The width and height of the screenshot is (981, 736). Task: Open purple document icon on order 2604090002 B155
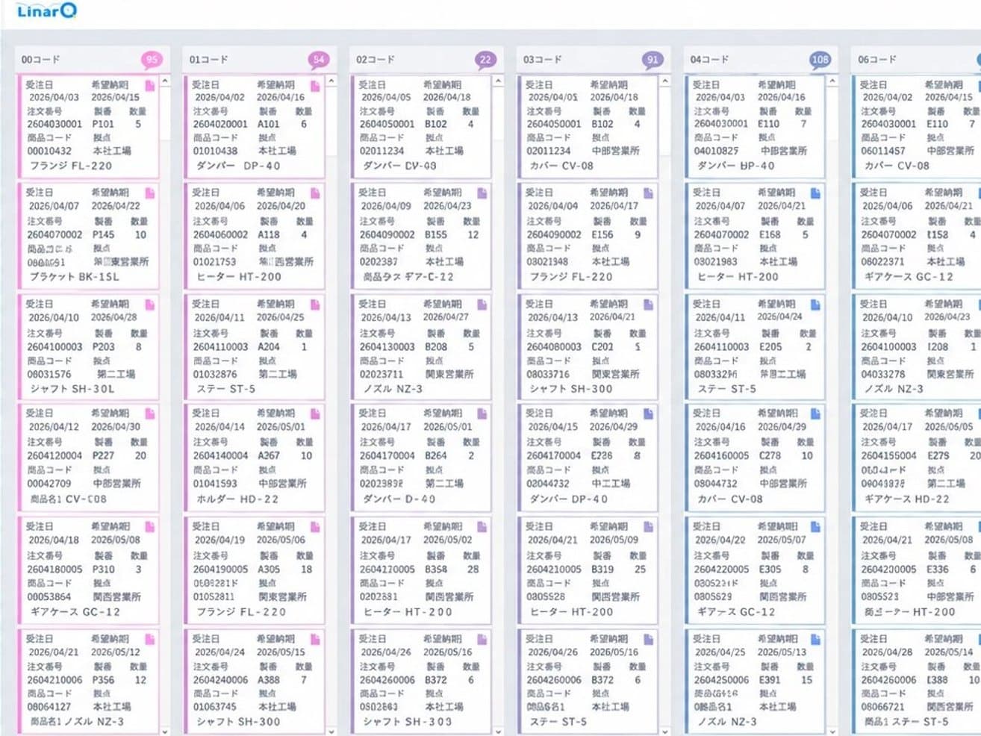click(482, 193)
